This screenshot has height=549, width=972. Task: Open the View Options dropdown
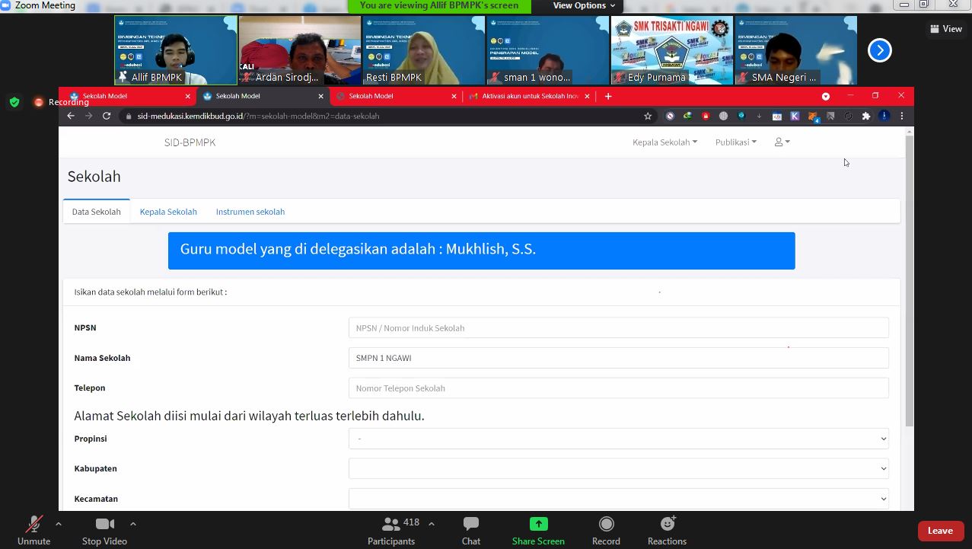[x=584, y=5]
